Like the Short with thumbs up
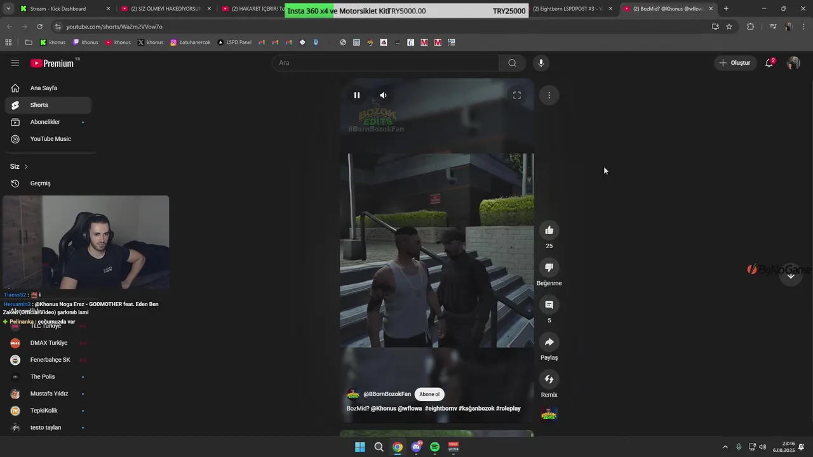 click(549, 230)
